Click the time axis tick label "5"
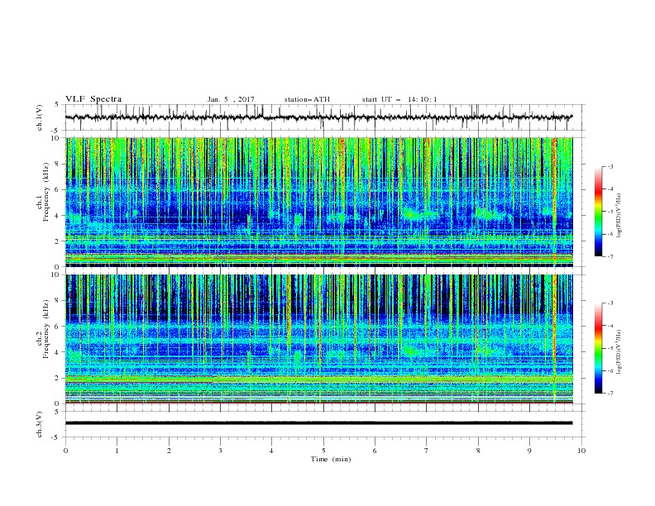This screenshot has height=506, width=655. click(323, 451)
